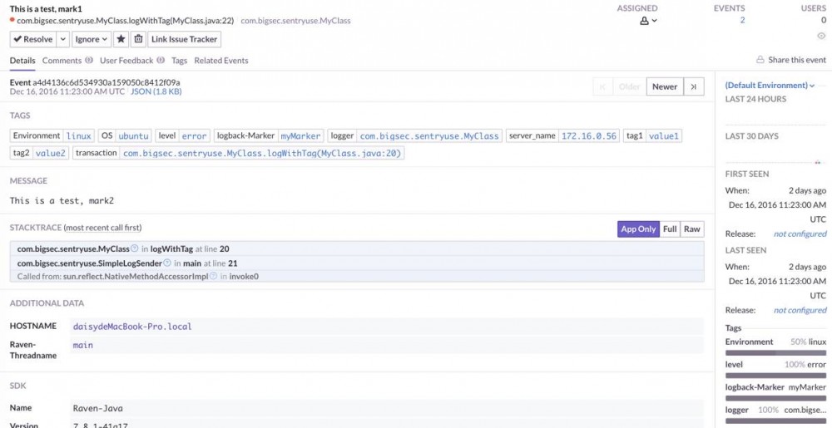Expand the MyClass logWithTag stack frame
Screen dimensions: 832x428
[x=357, y=249]
